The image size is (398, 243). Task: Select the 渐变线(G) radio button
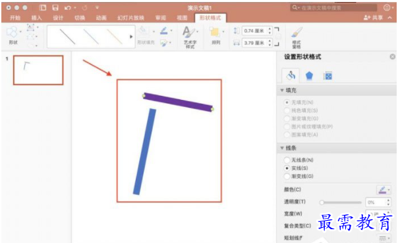pyautogui.click(x=287, y=176)
